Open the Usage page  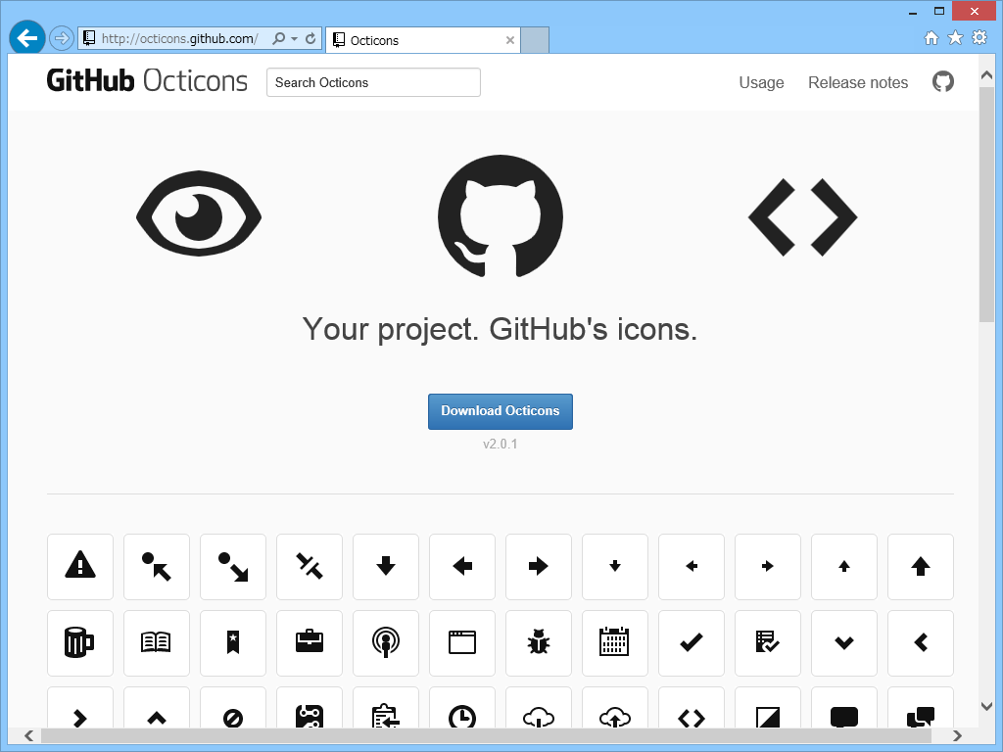pos(761,82)
